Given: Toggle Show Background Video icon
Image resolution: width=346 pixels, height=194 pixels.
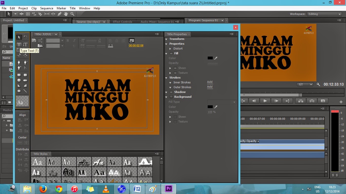Looking at the screenshot, I should coord(131,40).
